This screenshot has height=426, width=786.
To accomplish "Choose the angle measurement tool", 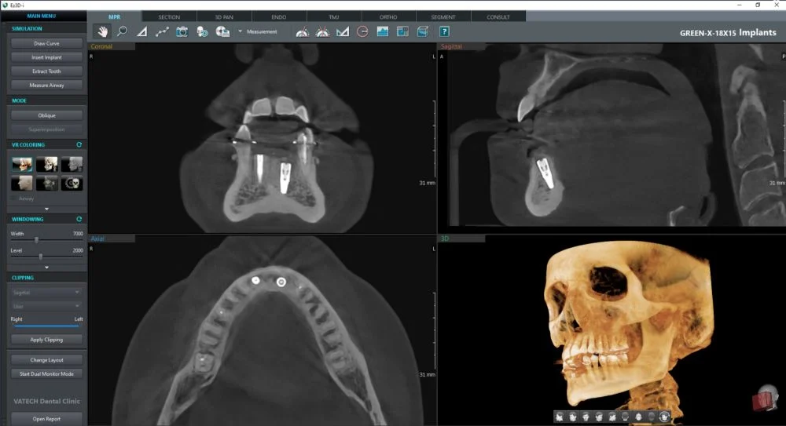I will (142, 31).
